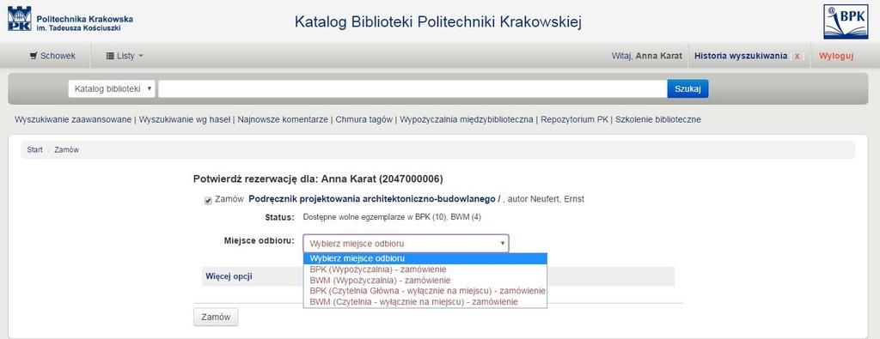
Task: Choose BPK Czytelnia Główna option
Action: point(425,291)
